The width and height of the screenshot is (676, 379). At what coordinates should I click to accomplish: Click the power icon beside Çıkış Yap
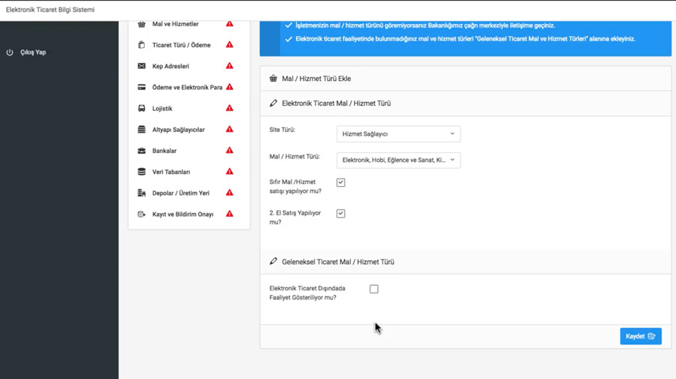[10, 53]
